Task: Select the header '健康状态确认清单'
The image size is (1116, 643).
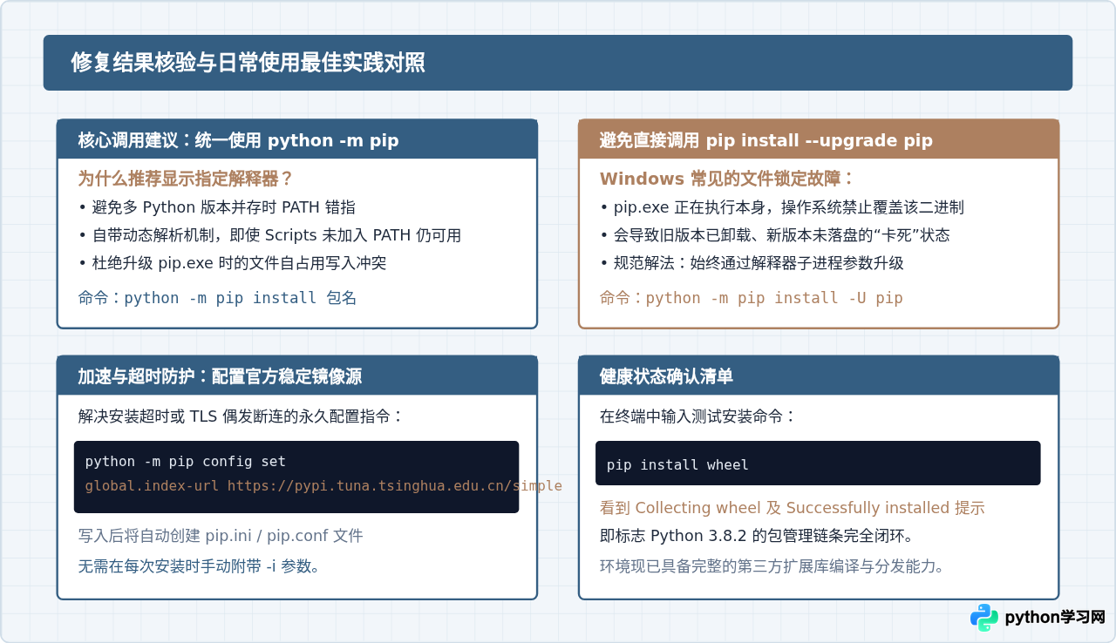Action: pyautogui.click(x=819, y=376)
